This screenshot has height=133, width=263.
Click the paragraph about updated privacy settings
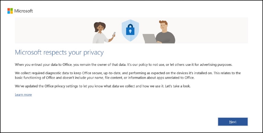coord(103,86)
